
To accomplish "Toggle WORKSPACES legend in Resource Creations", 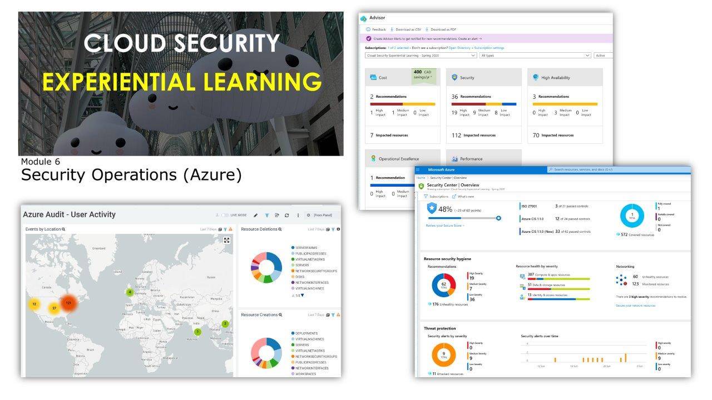I will pyautogui.click(x=303, y=374).
